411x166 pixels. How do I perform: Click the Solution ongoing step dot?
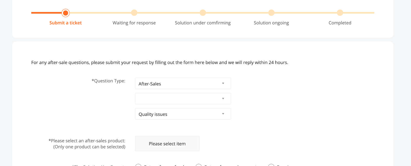click(271, 13)
